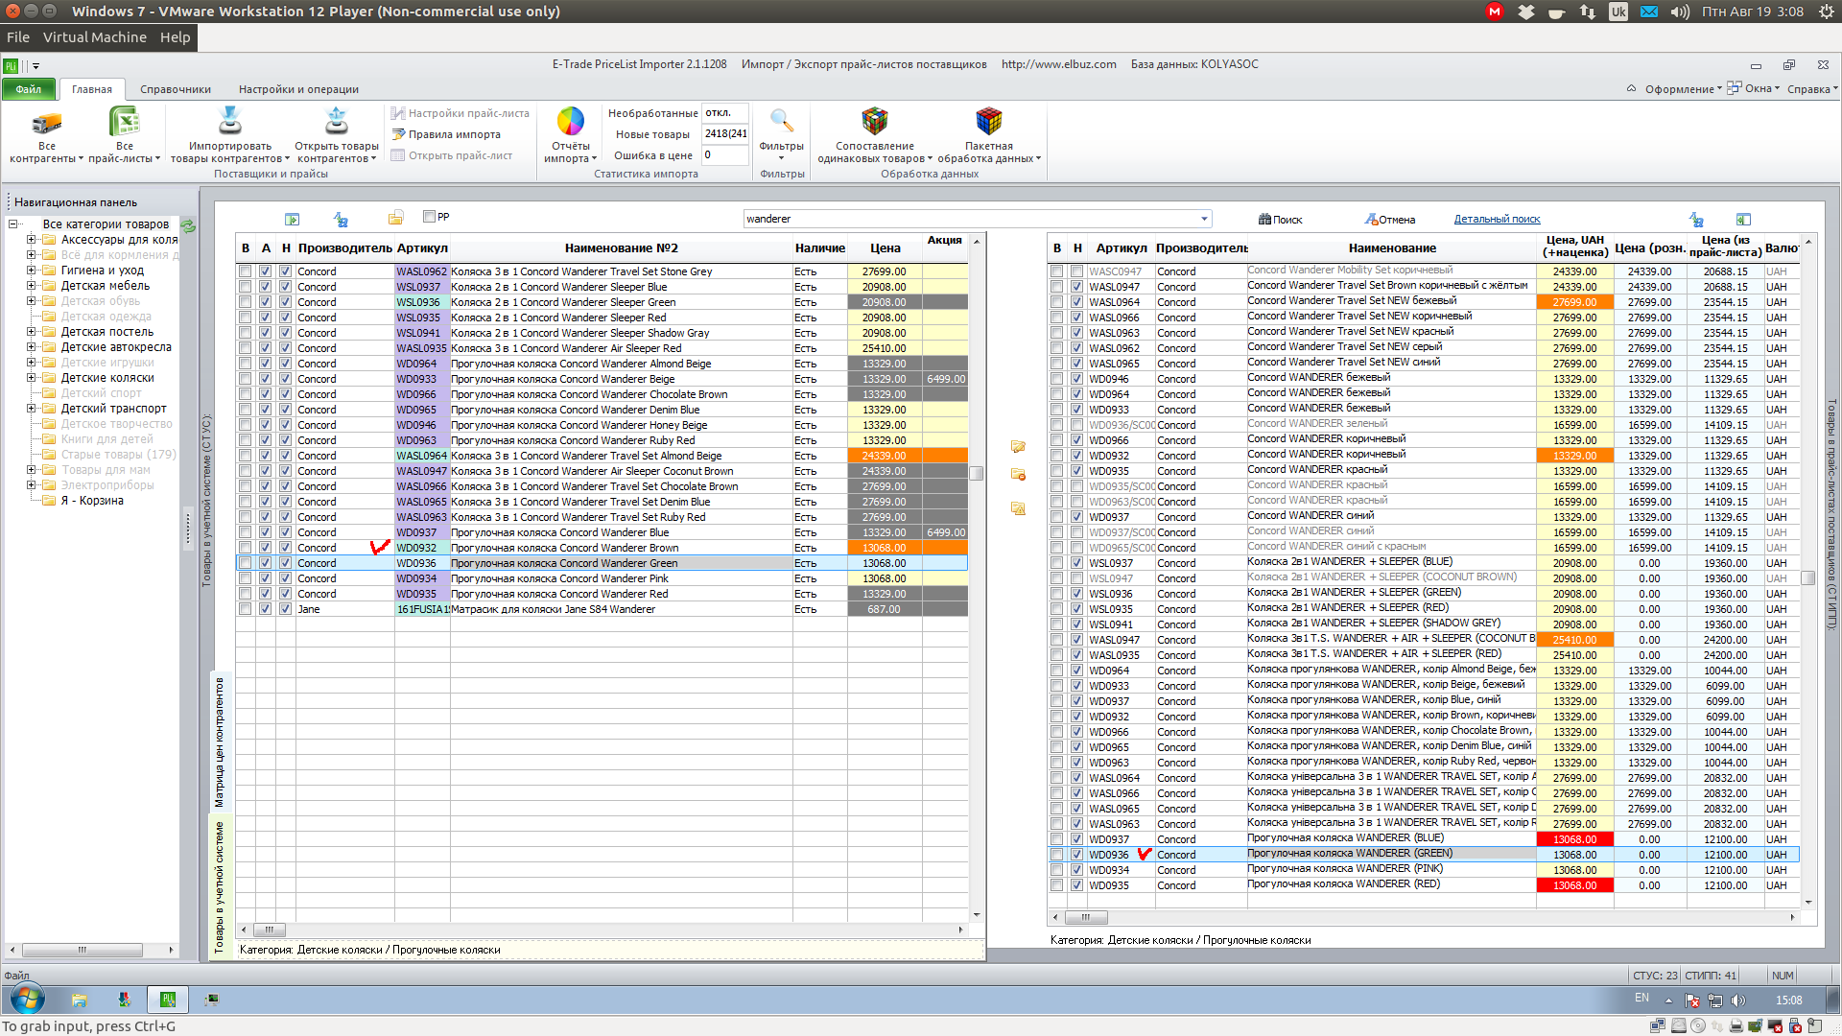
Task: Click the 'Поиск' search button
Action: pyautogui.click(x=1281, y=220)
